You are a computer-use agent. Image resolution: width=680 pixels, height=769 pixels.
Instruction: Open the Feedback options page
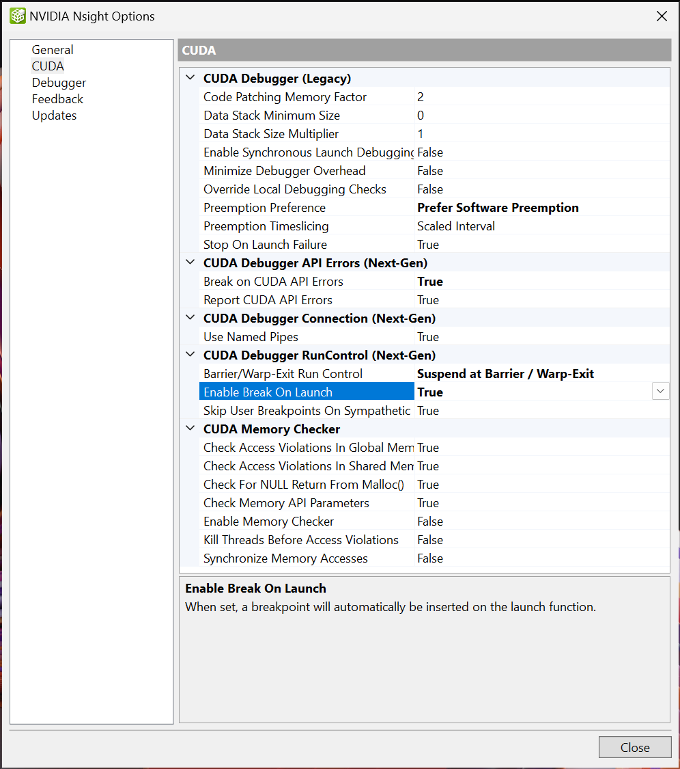[57, 99]
